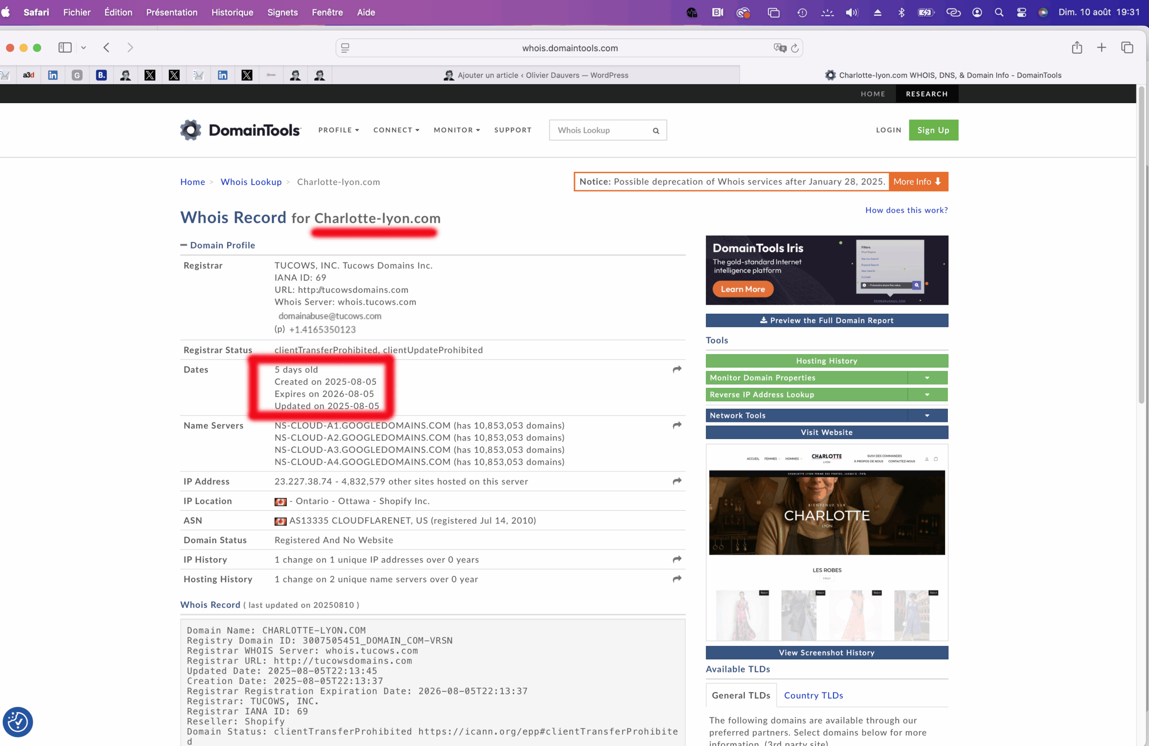Screen dimensions: 1149x746
Task: Click the Charlotte website screenshot thumbnail
Action: pyautogui.click(x=826, y=542)
